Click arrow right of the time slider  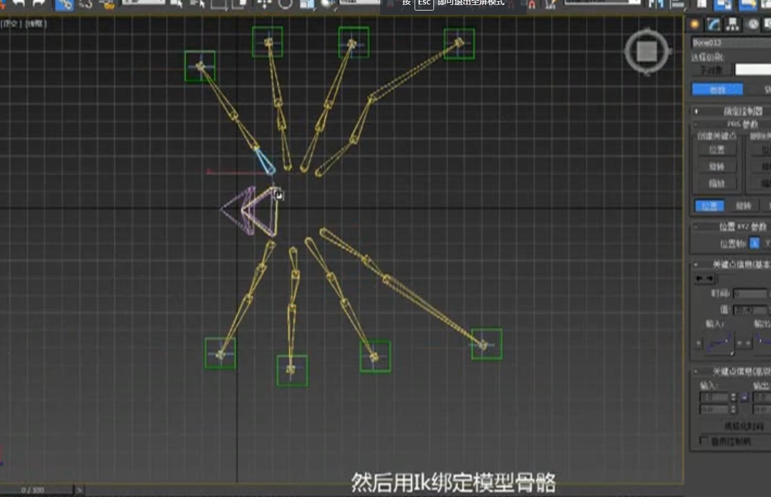click(79, 490)
